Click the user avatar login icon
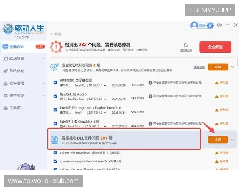The height and width of the screenshot is (191, 239). pos(194,25)
